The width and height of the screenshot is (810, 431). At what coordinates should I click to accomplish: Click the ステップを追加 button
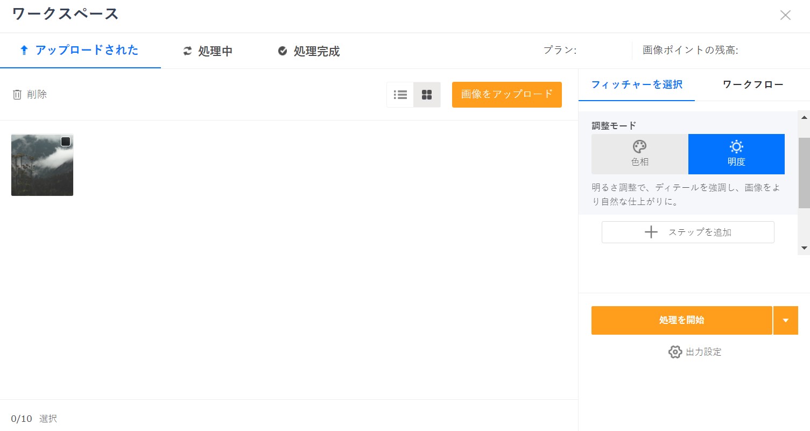(x=687, y=232)
